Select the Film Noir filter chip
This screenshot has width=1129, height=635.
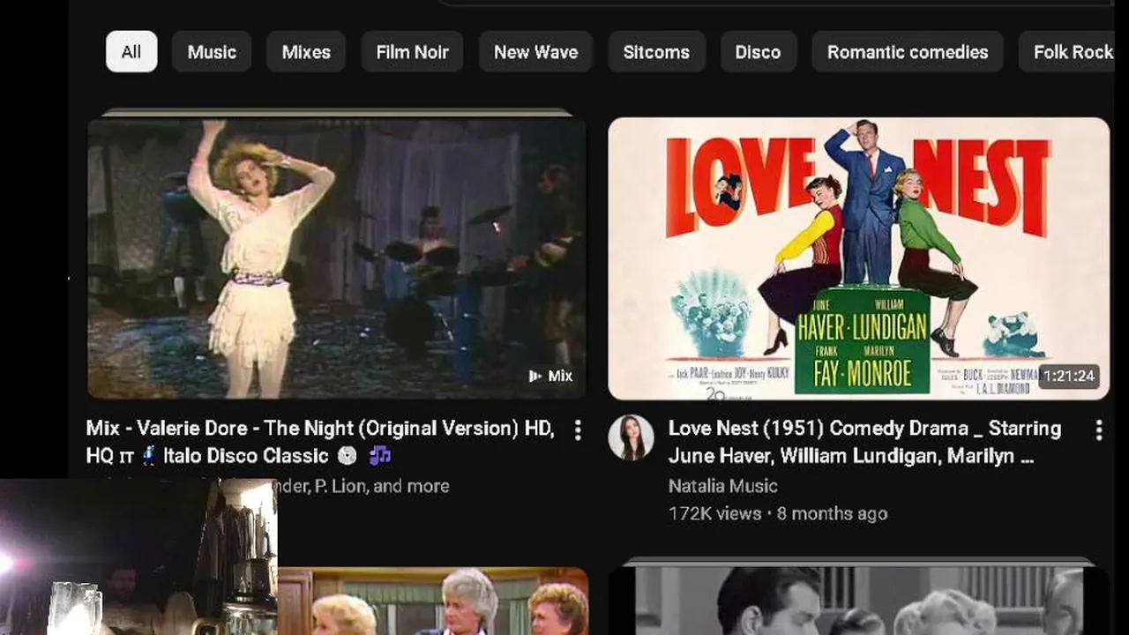(412, 52)
